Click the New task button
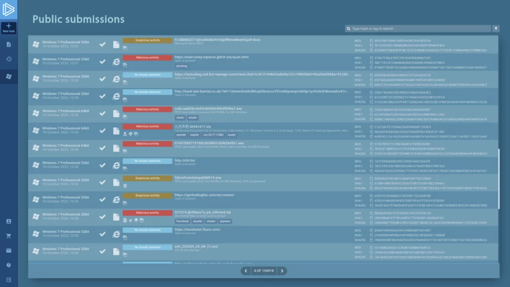 (x=8, y=28)
